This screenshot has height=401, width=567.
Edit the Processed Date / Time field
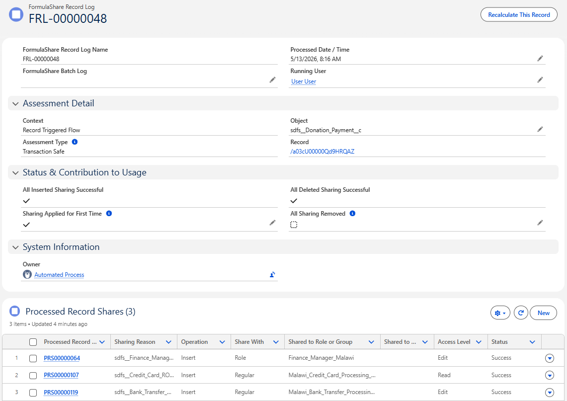tap(540, 59)
